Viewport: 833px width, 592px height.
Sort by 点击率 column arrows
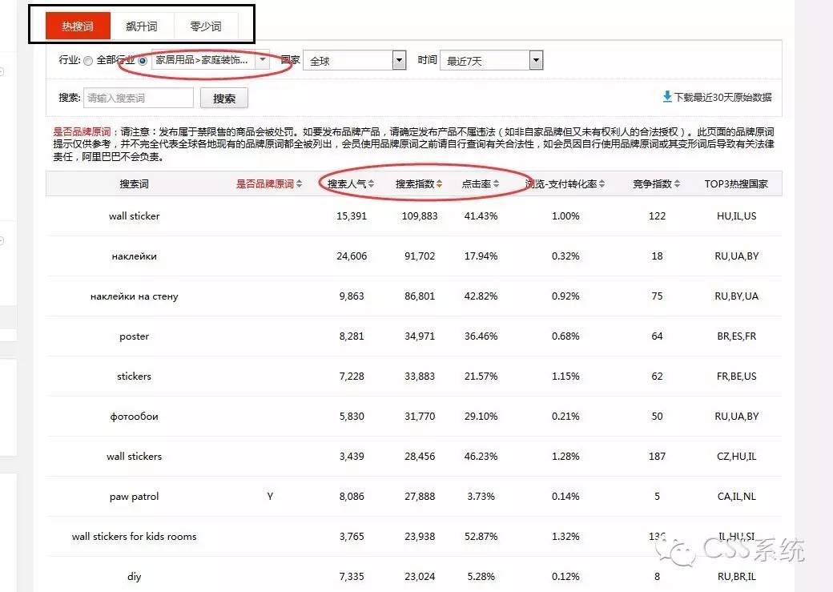click(x=496, y=184)
